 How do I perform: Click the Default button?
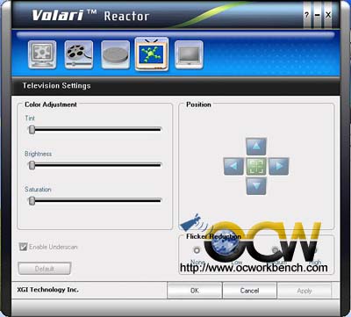(45, 269)
